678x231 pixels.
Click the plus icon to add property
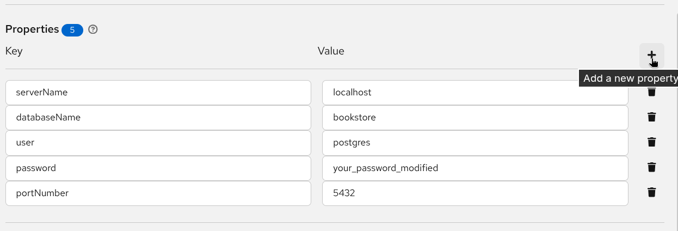click(651, 55)
